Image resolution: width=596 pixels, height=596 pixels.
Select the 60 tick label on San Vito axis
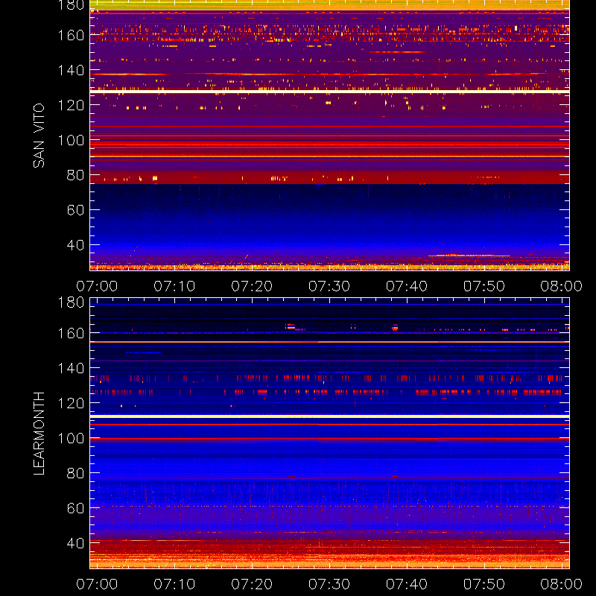[x=75, y=210]
